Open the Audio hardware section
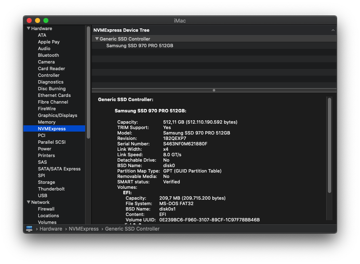 pyautogui.click(x=44, y=48)
